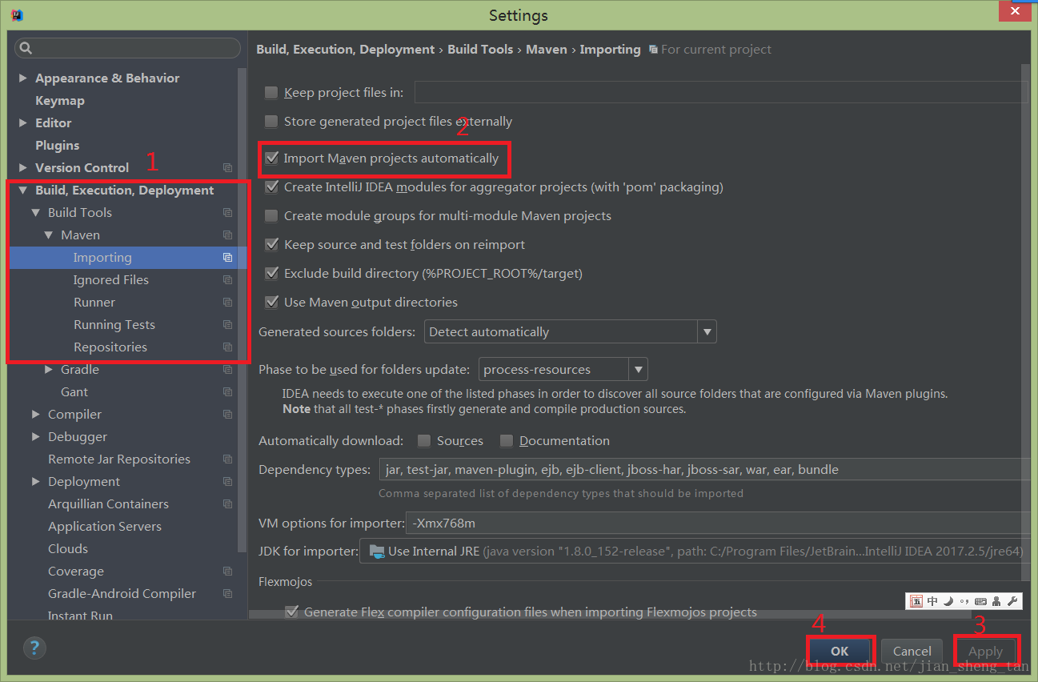Screen dimensions: 1038x682
Task: Uncheck 'Exclude build directory' option
Action: click(271, 274)
